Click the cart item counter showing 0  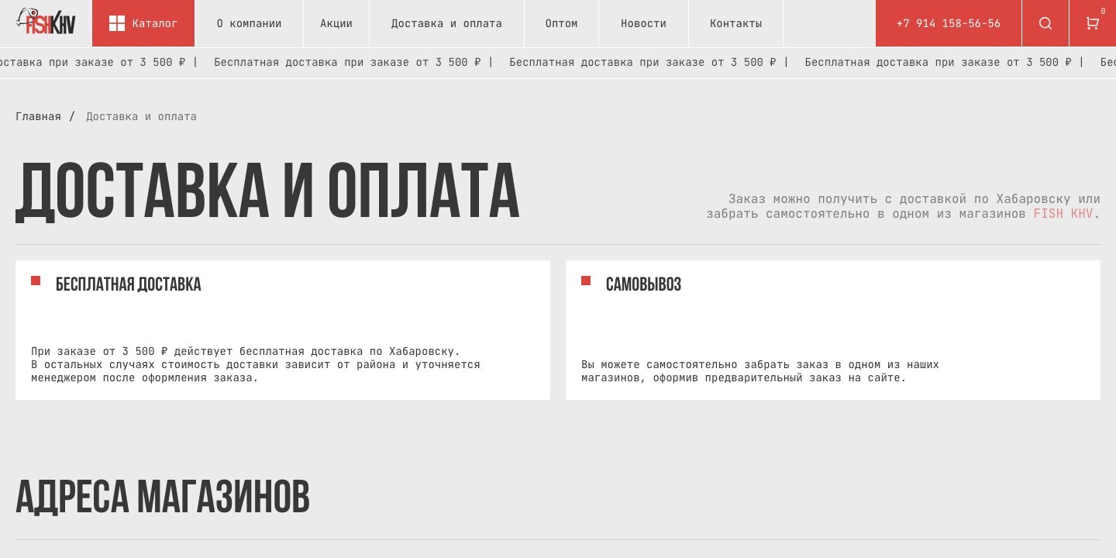pos(1103,12)
